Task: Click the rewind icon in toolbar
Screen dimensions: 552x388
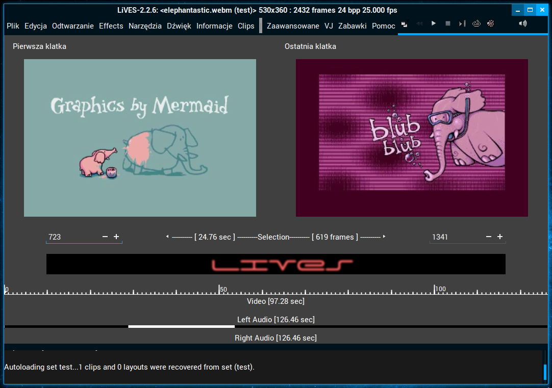Action: 419,23
